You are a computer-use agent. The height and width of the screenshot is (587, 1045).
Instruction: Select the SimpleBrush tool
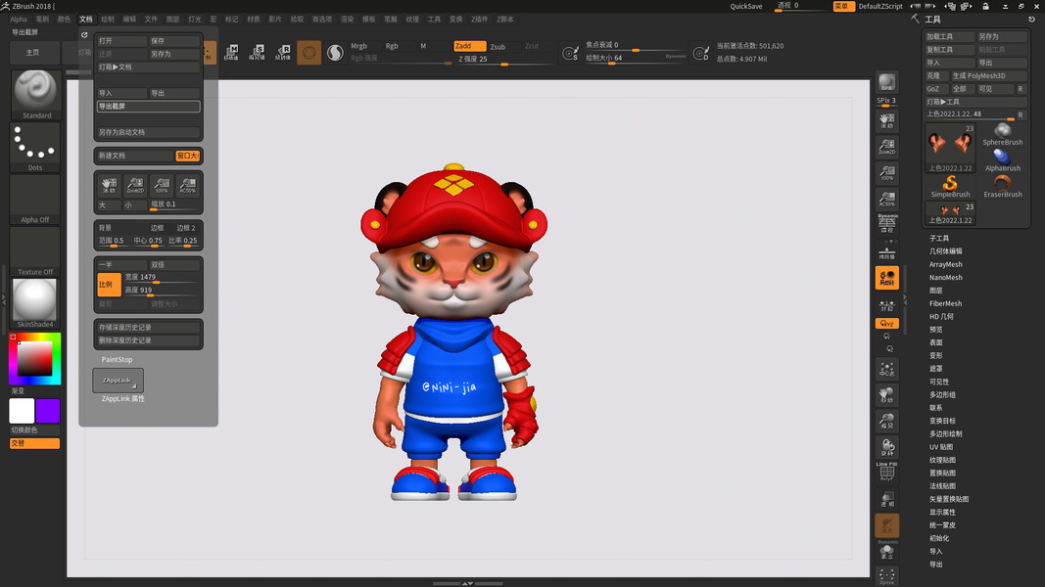point(950,186)
